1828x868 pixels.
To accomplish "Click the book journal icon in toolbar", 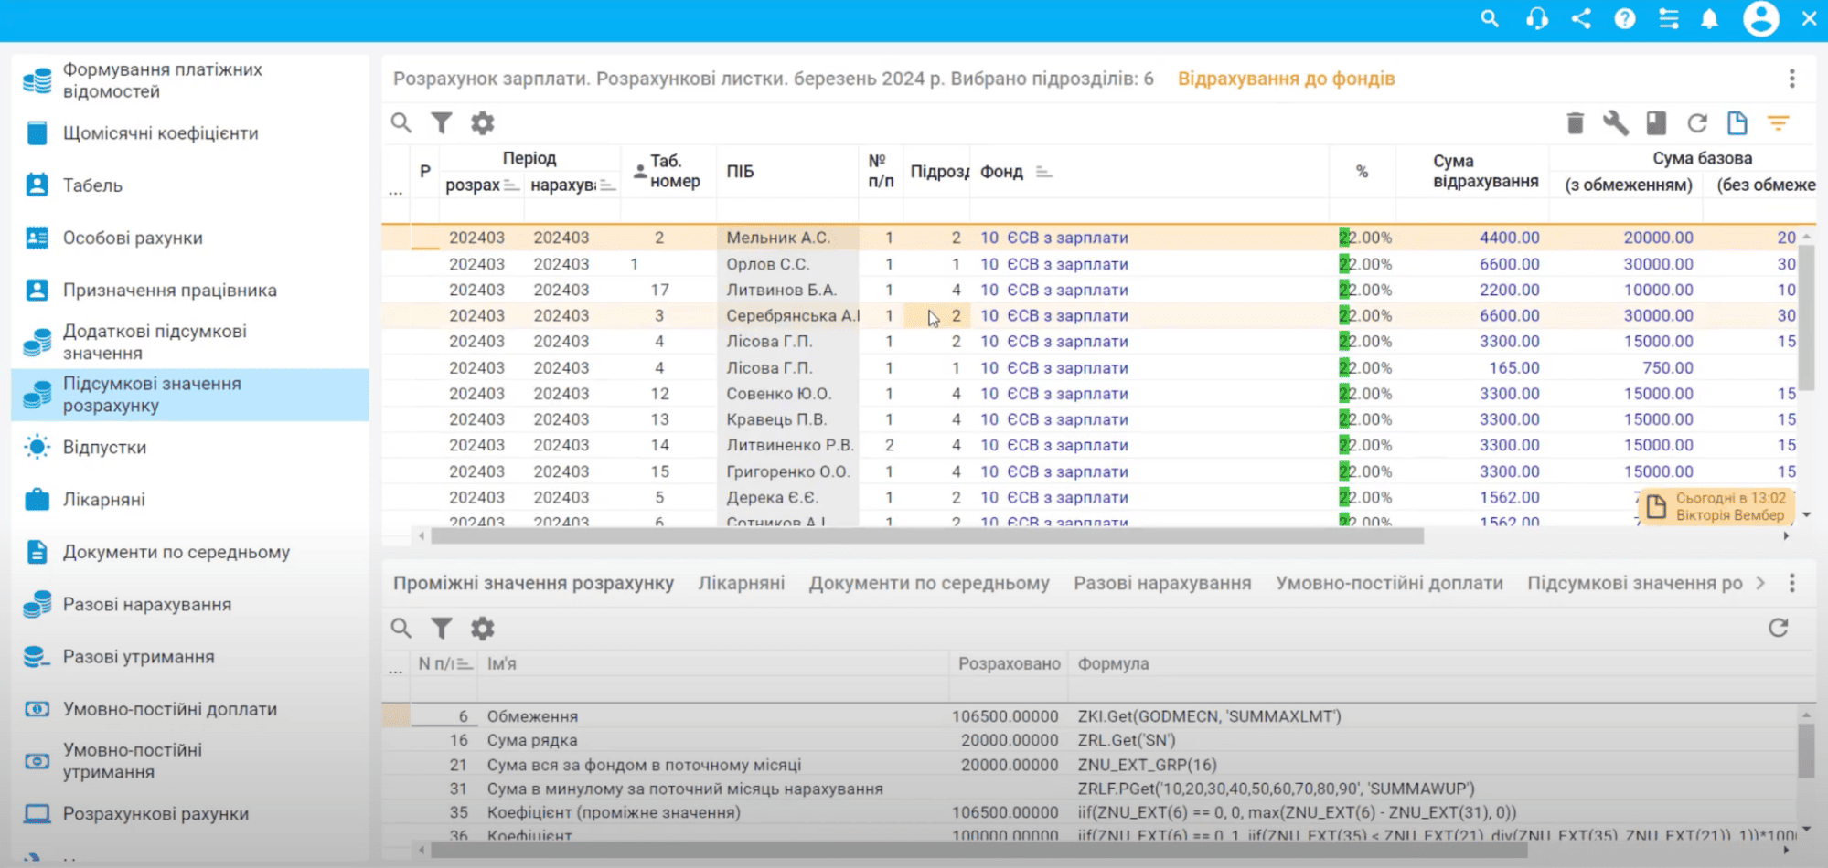I will coord(1656,122).
